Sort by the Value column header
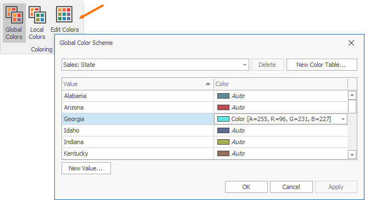 [138, 84]
